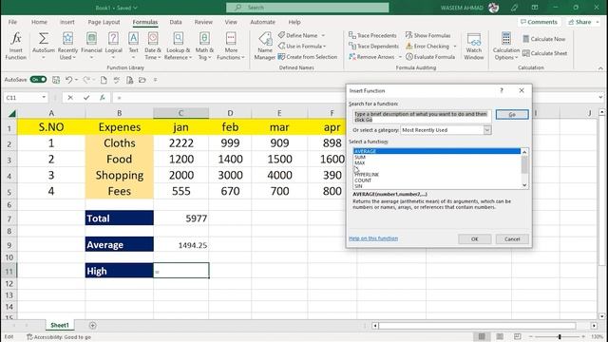Open the Name Manager

[265, 46]
